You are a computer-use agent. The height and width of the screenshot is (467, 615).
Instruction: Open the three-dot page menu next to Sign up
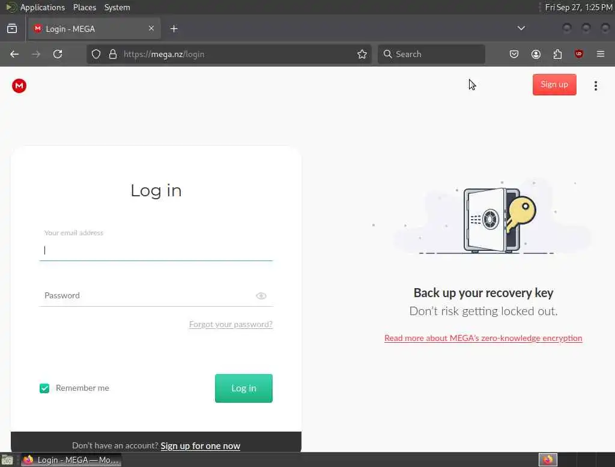coord(595,85)
